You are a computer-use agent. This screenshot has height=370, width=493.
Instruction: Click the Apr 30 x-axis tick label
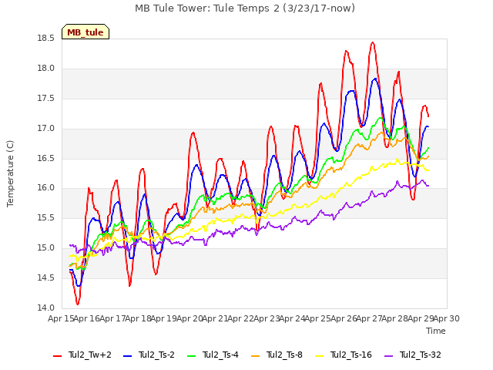[x=447, y=318]
